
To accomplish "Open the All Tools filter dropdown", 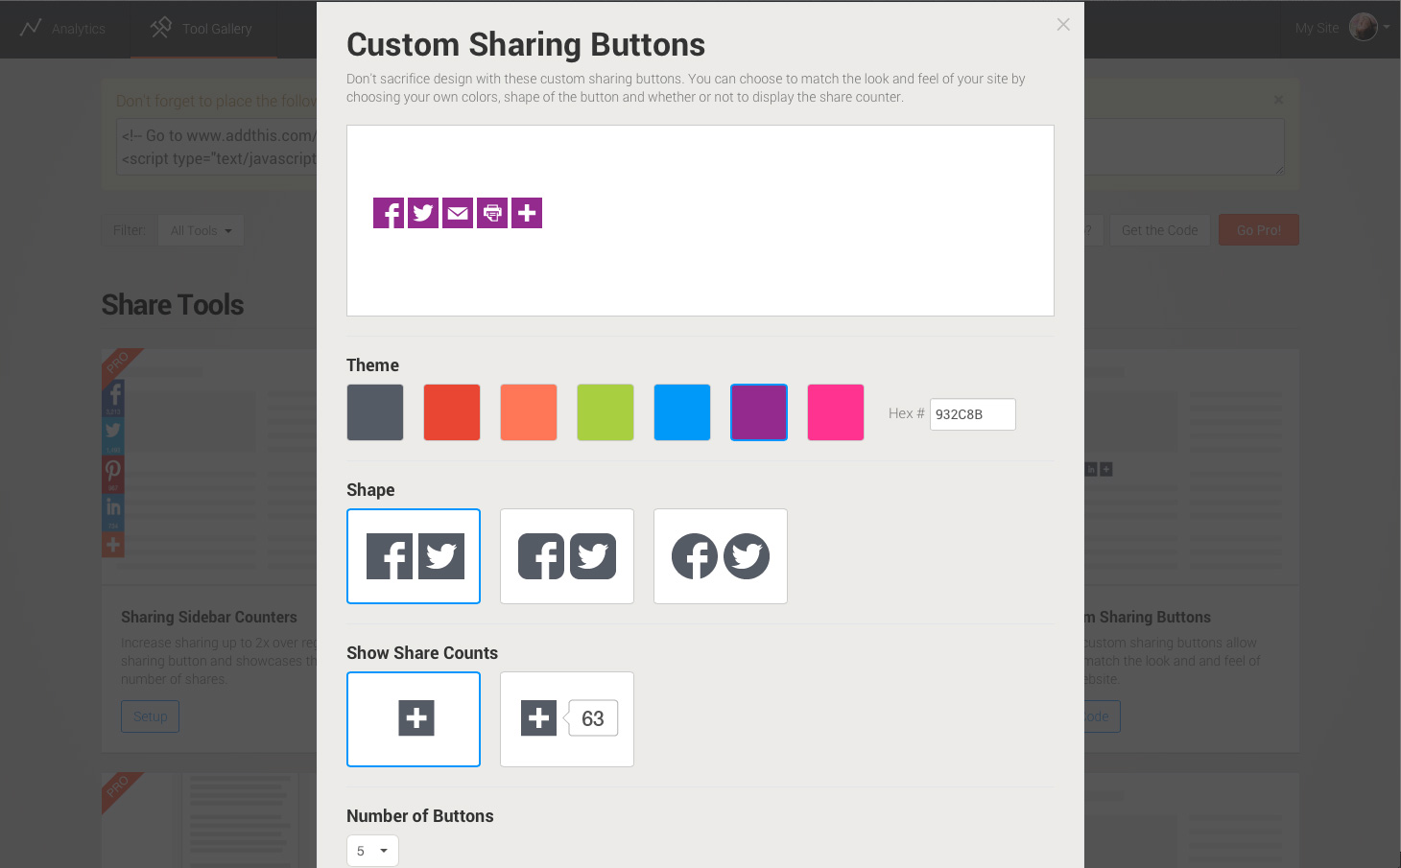I will pos(202,230).
